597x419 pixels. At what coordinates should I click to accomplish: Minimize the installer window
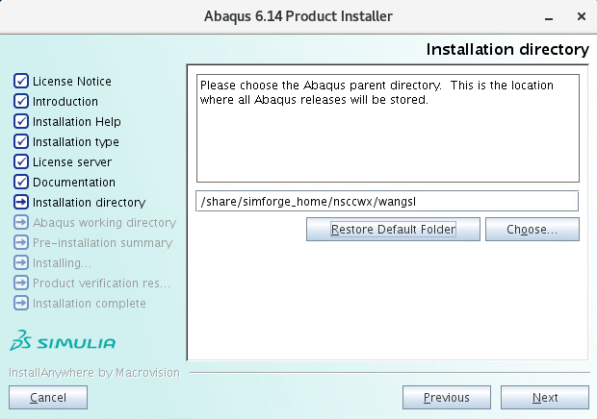[549, 17]
